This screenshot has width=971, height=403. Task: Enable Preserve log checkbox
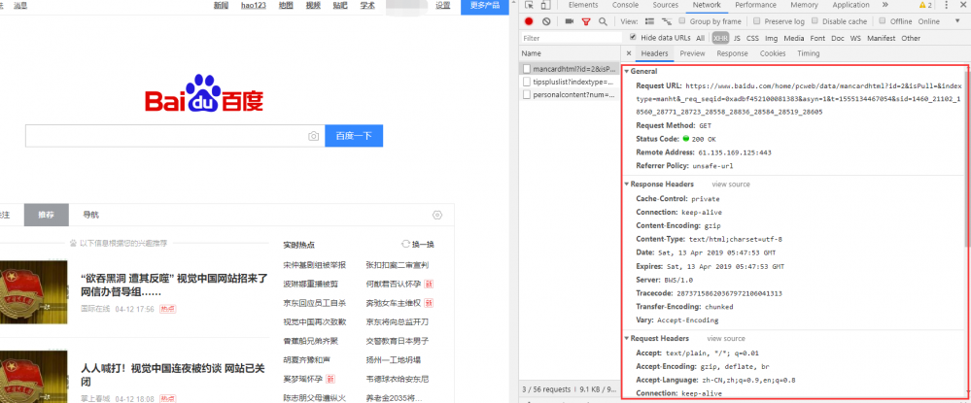(757, 21)
